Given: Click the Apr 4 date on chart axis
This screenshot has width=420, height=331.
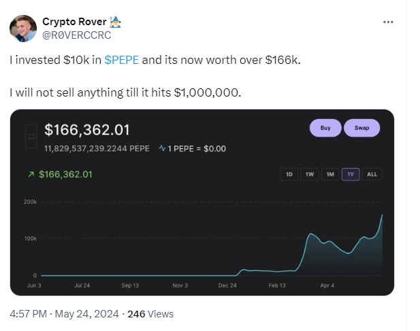Looking at the screenshot, I should click(x=327, y=285).
